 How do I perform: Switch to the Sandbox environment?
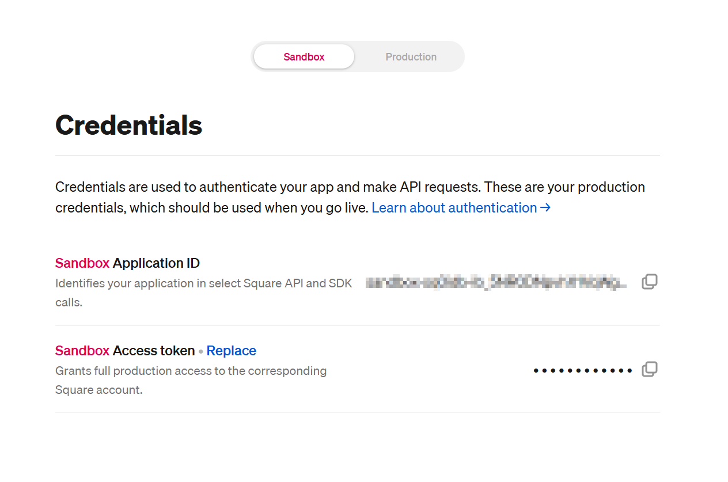point(304,57)
